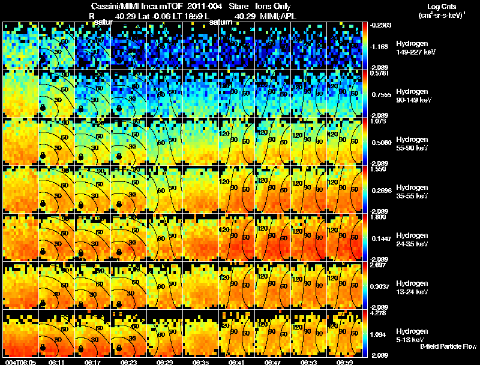
Task: Click the 06:53 time label
Action: [308, 362]
